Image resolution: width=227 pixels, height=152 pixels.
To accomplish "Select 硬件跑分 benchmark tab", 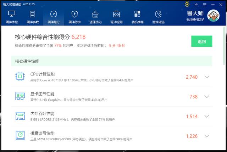I will point(54,17).
